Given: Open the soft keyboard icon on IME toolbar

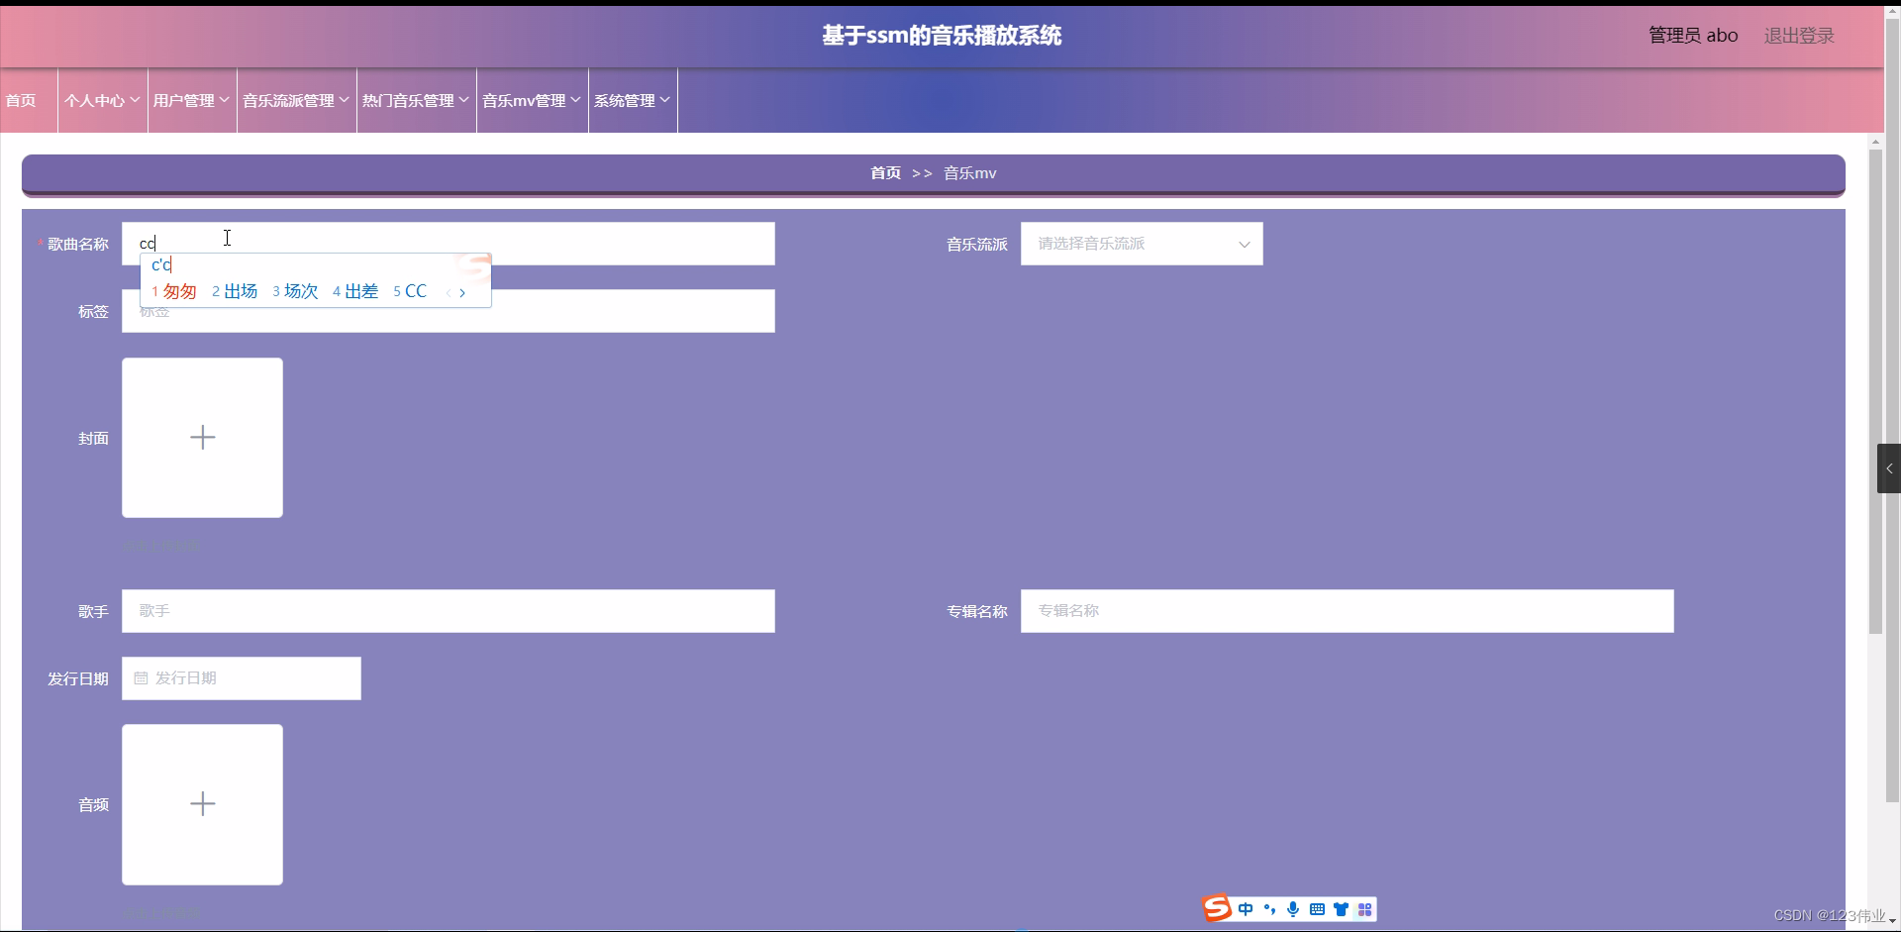Looking at the screenshot, I should 1318,908.
